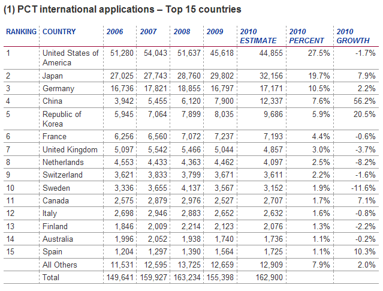The image size is (383, 291).
Task: Select Korea growth value 20.5%
Action: click(364, 115)
